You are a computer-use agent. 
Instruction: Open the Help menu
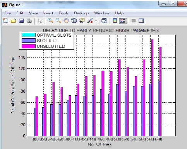pyautogui.click(x=119, y=13)
